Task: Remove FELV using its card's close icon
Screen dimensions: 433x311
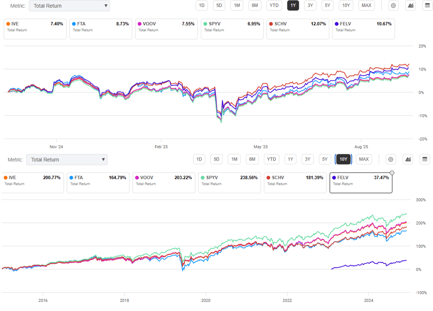Action: (x=392, y=173)
